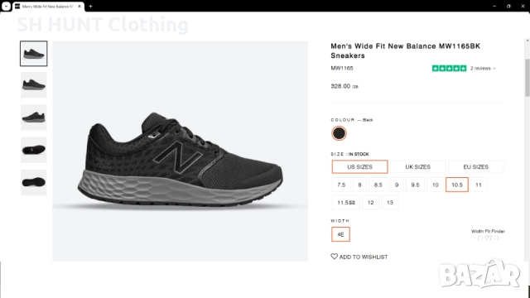Click the main sneaker product image
Image resolution: width=530 pixels, height=298 pixels.
181,151
